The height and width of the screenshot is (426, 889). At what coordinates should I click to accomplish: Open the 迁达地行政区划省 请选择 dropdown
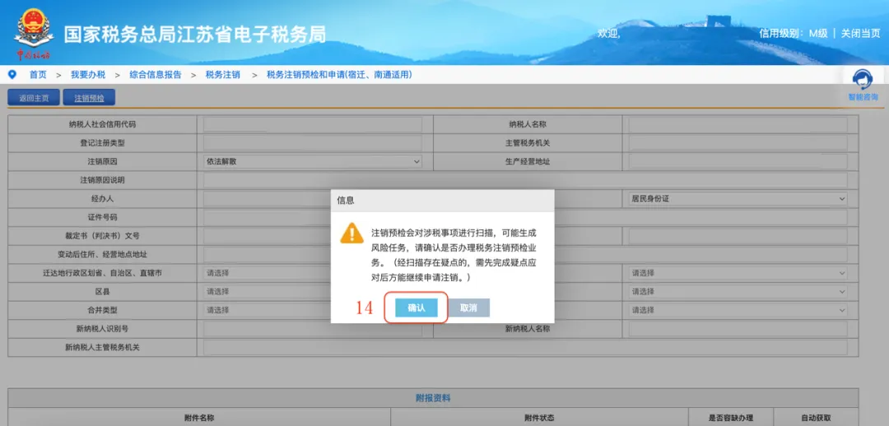coord(267,273)
